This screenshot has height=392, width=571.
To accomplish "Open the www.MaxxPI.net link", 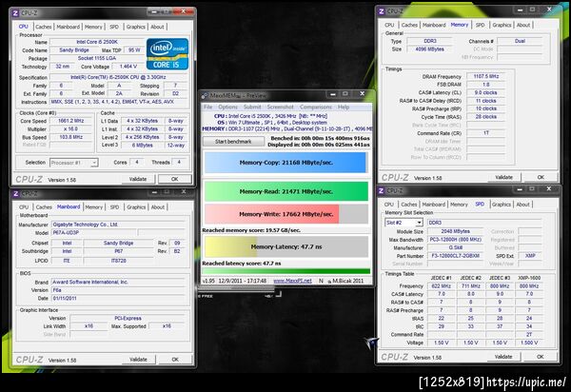I will click(x=292, y=281).
